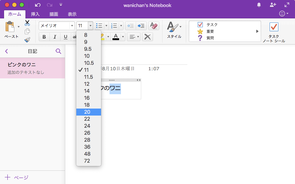Choose font size 10
Screen dimensions: 295x184
coord(88,56)
